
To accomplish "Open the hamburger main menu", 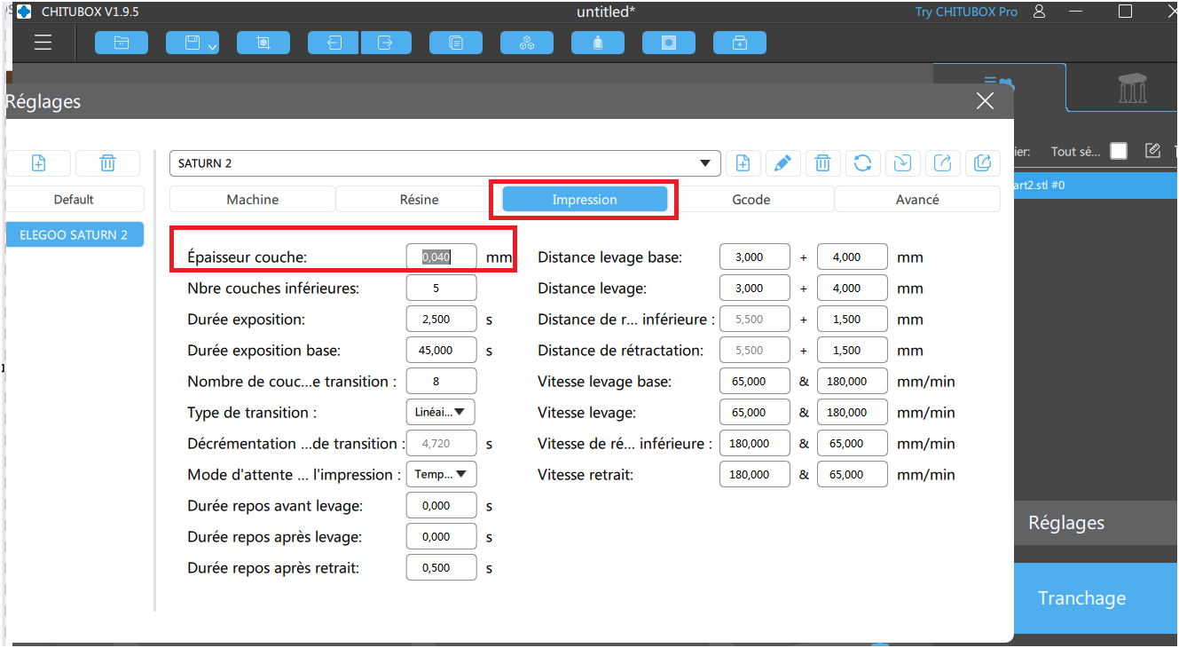I will click(43, 43).
